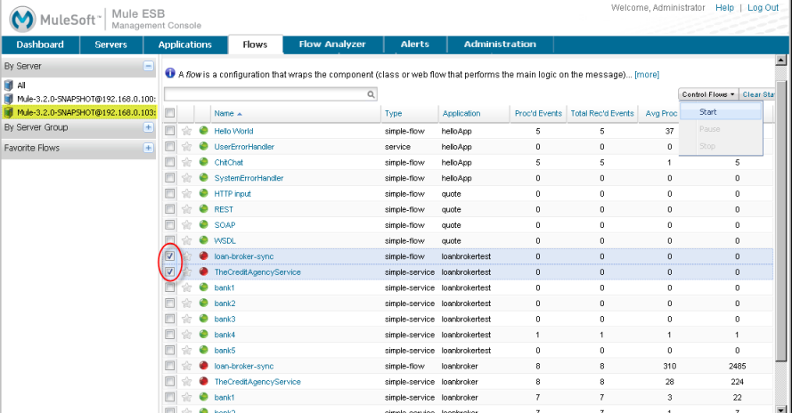The width and height of the screenshot is (792, 413).
Task: Click the magnifier icon in the search box
Action: click(x=372, y=93)
